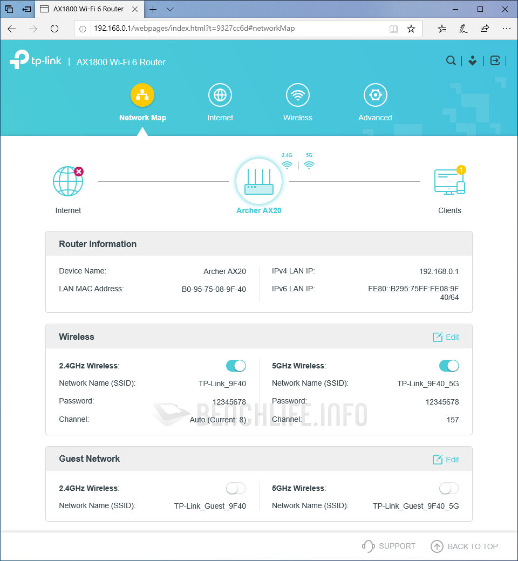The height and width of the screenshot is (561, 518).
Task: Click the log out icon in header
Action: coord(495,60)
